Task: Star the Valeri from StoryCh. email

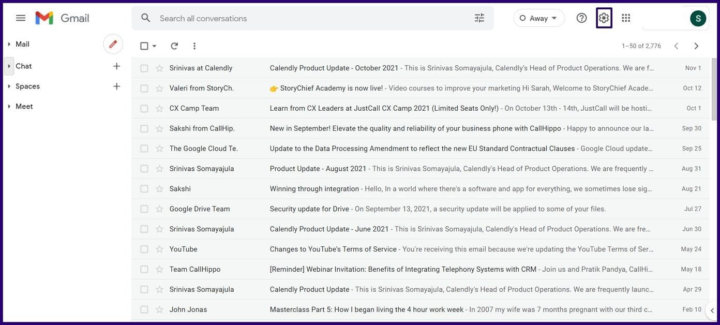Action: [159, 88]
